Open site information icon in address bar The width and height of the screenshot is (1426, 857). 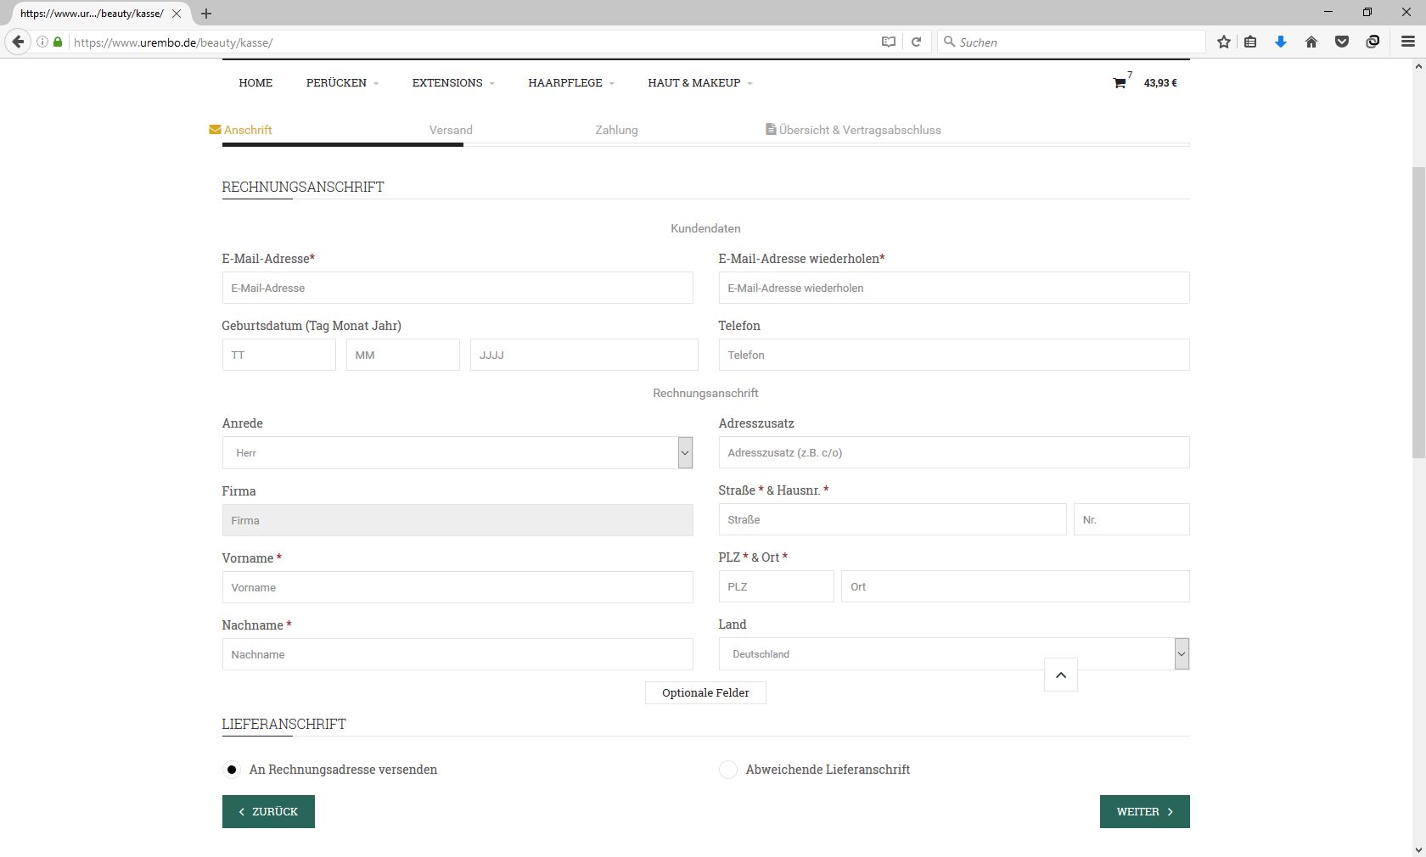[x=42, y=42]
